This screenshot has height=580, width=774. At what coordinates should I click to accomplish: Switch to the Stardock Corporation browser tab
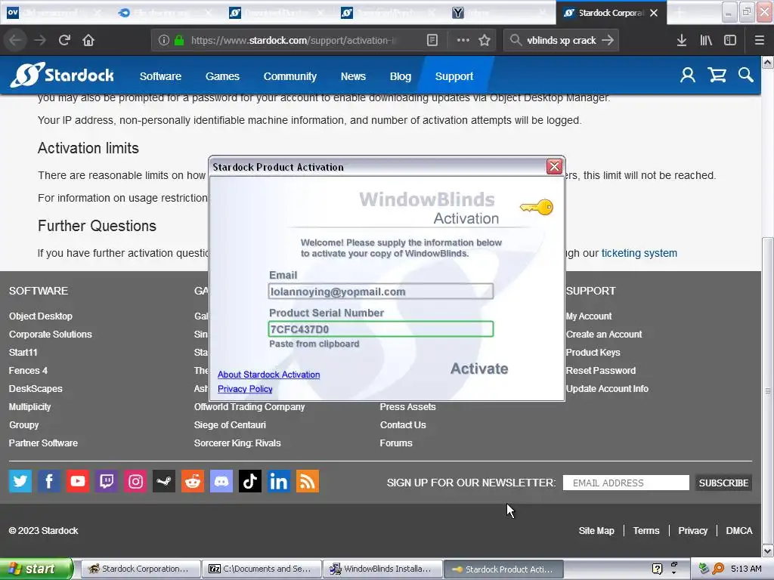610,13
